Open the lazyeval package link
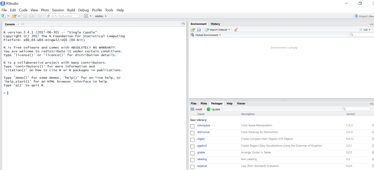The image size is (374, 170). tap(202, 166)
